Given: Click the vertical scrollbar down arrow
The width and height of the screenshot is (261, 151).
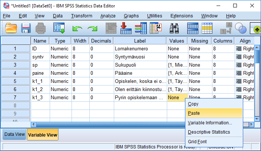Looking at the screenshot, I should (x=257, y=119).
